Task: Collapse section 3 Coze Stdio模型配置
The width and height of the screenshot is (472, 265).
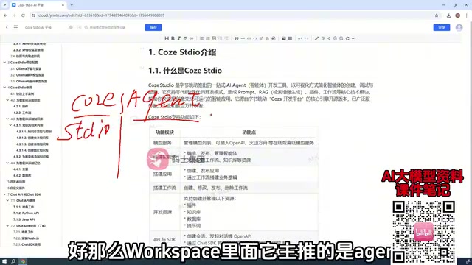Action: [4, 63]
